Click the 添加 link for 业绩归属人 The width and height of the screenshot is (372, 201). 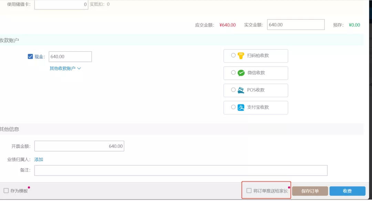(x=39, y=159)
